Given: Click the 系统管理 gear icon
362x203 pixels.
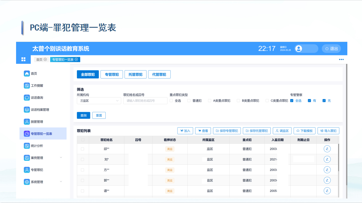Looking at the screenshot, I should (x=27, y=182).
